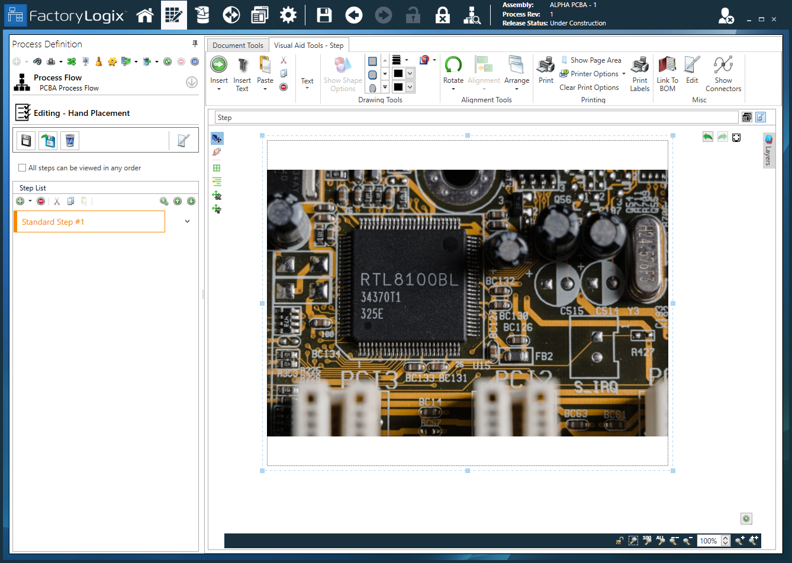Open the Printer Options dropdown
792x563 pixels.
coord(623,73)
